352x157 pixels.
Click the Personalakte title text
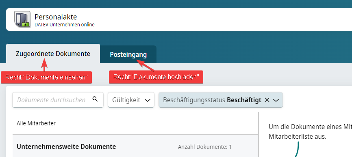56,17
